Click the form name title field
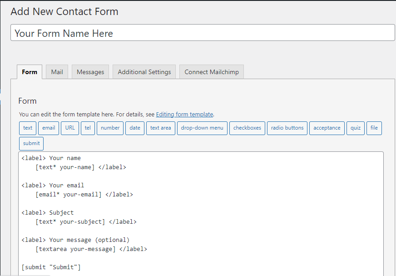This screenshot has height=276, width=396. 203,33
